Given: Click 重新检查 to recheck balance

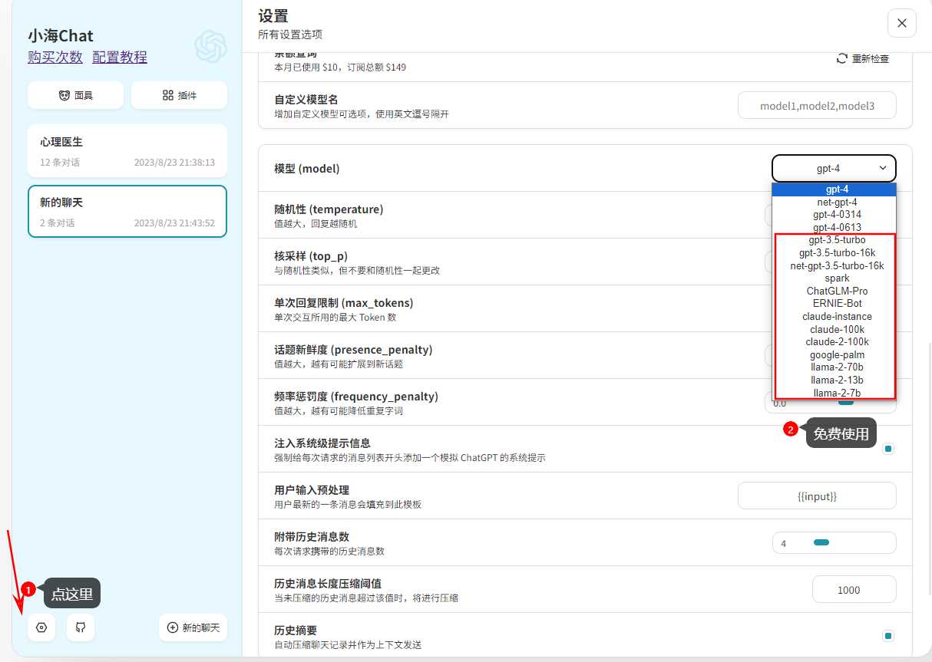Looking at the screenshot, I should [x=863, y=58].
